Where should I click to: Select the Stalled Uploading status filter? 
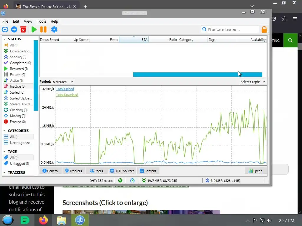(x=18, y=98)
